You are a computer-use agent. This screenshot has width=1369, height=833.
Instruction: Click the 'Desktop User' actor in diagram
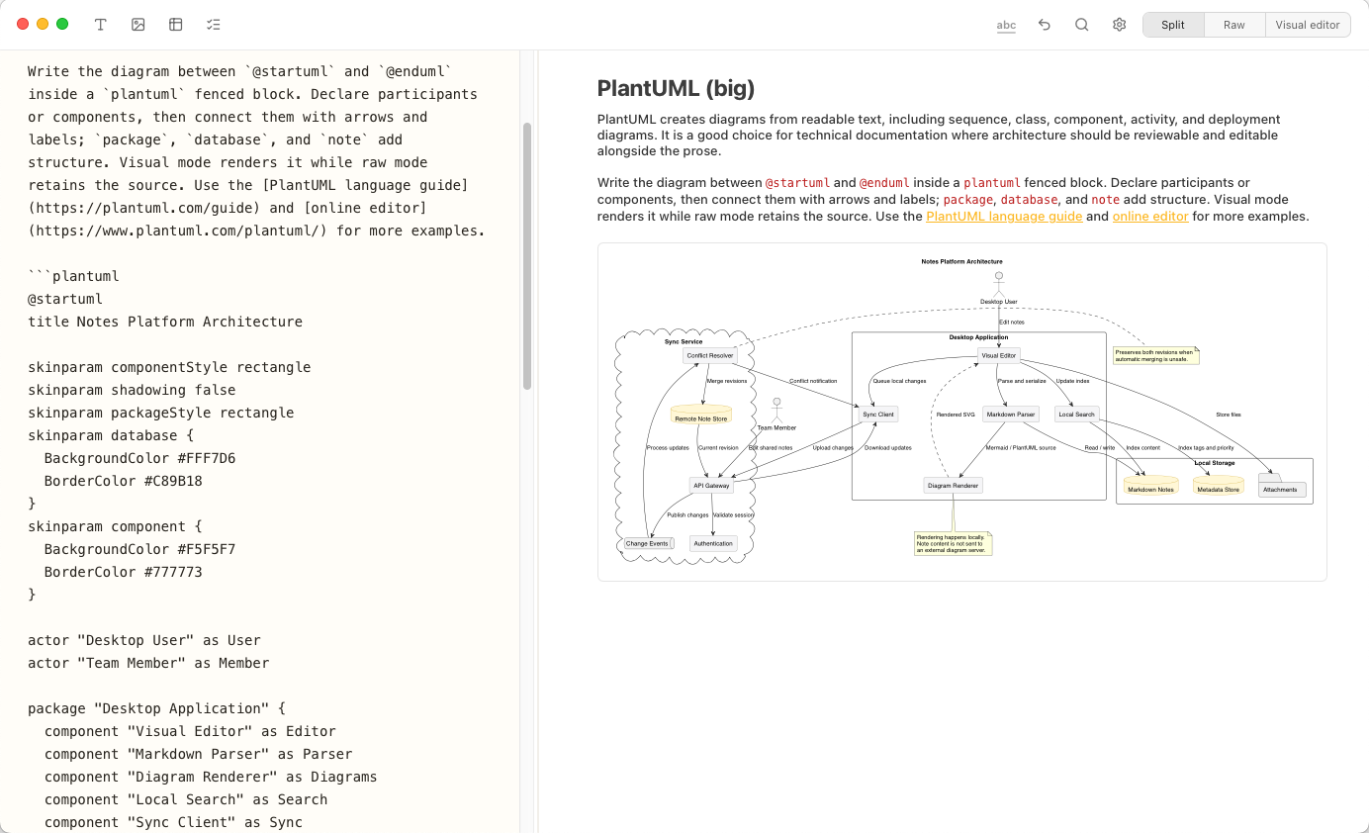click(x=999, y=288)
